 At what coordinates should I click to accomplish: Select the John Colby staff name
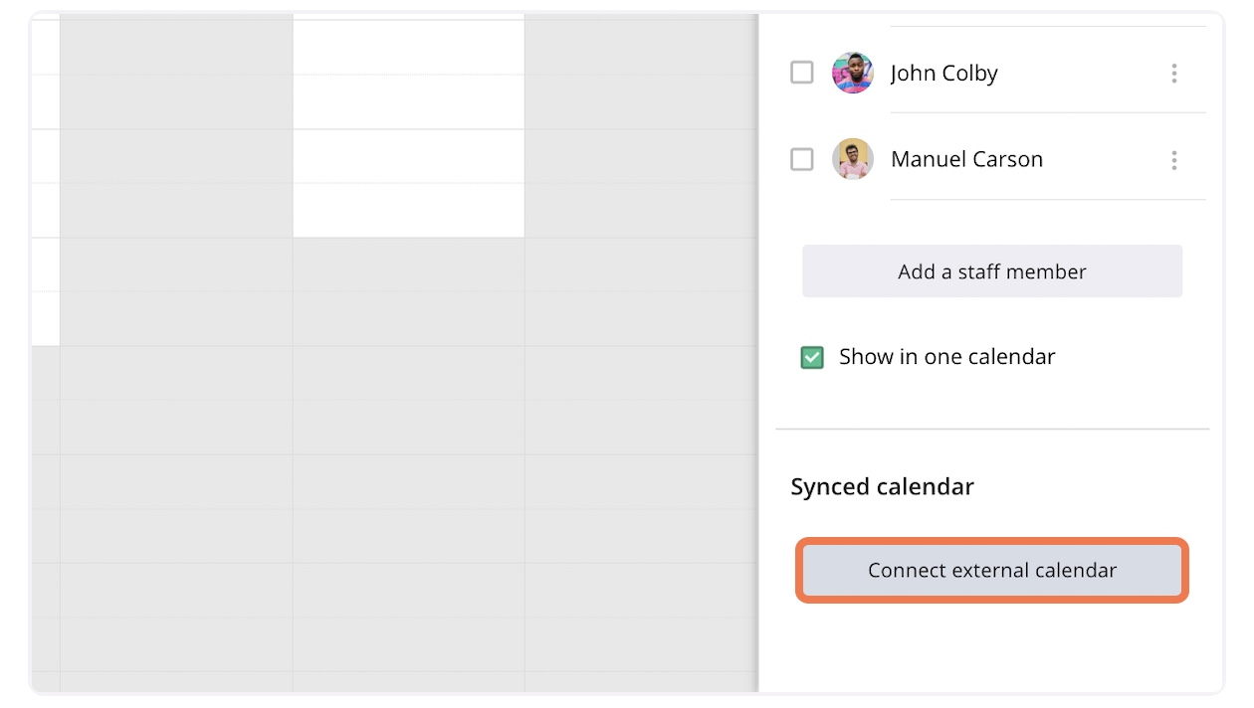tap(943, 74)
